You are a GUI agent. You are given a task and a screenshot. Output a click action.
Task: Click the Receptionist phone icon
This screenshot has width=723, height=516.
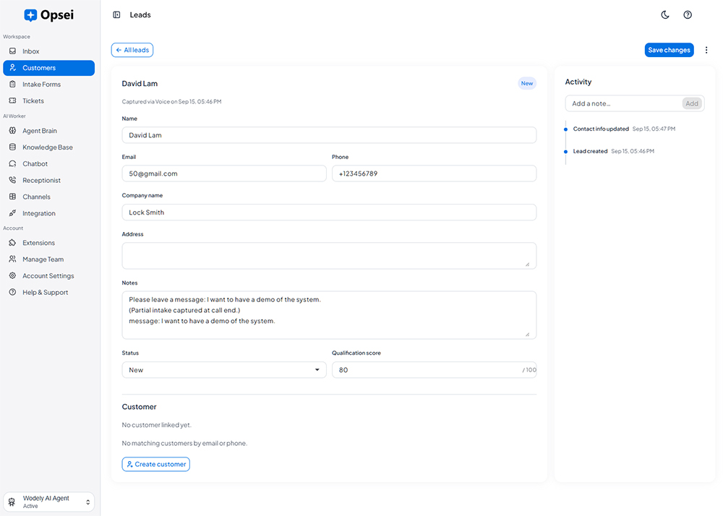click(12, 180)
